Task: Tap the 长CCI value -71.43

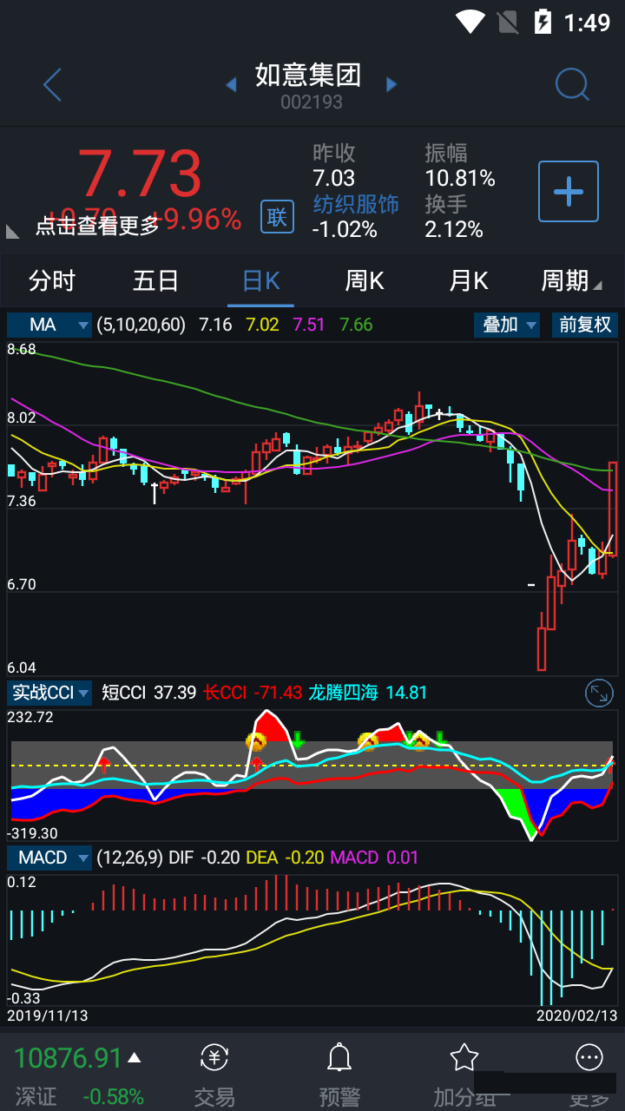Action: [x=278, y=693]
